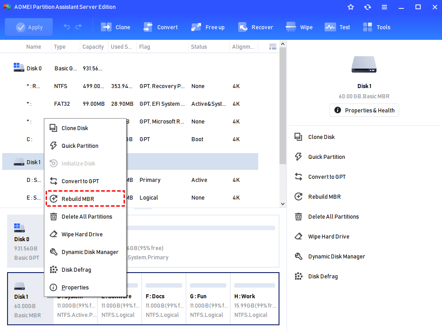This screenshot has height=331, width=442.
Task: Open the Recover toolbar item
Action: 256,27
